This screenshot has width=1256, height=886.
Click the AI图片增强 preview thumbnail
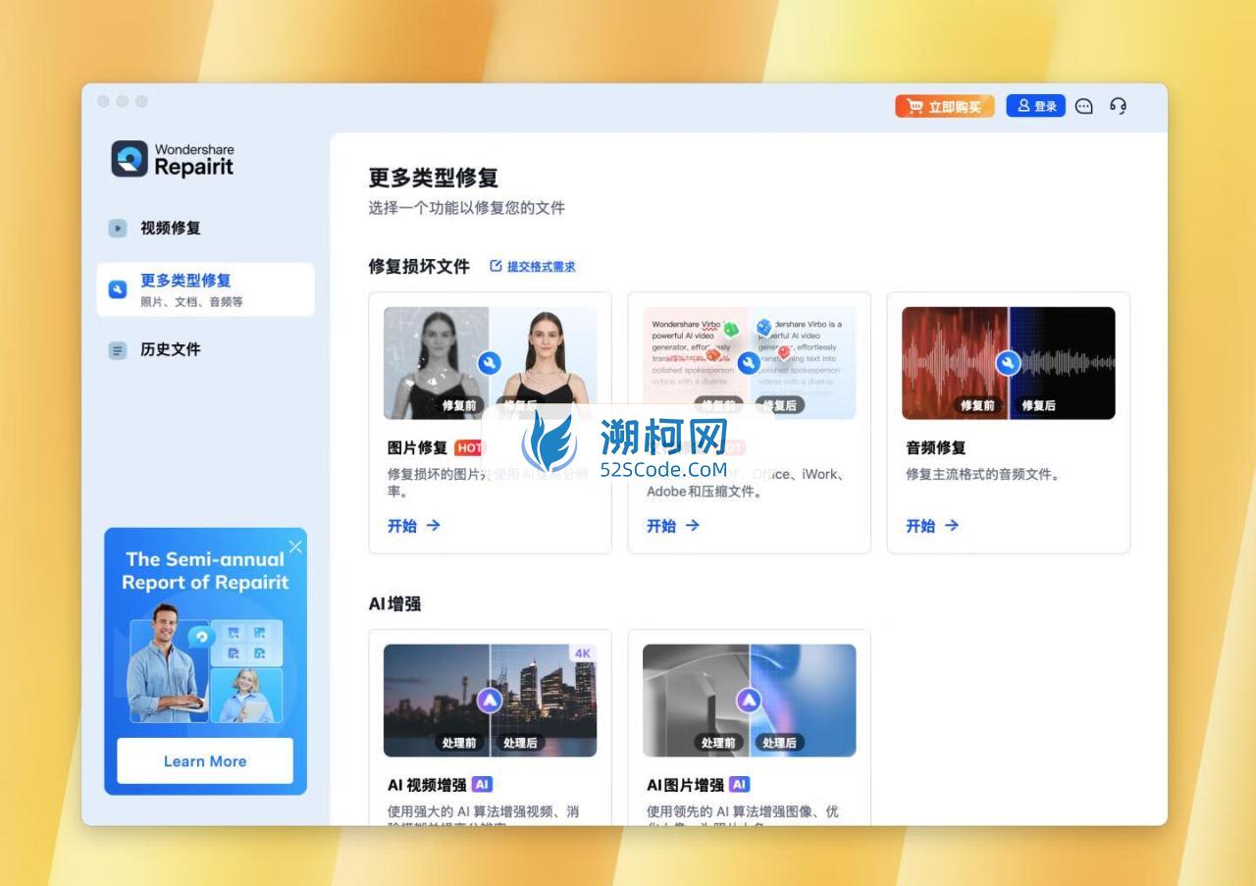pyautogui.click(x=749, y=701)
